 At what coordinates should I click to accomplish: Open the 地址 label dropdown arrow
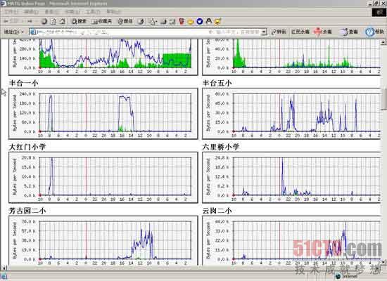(23, 32)
